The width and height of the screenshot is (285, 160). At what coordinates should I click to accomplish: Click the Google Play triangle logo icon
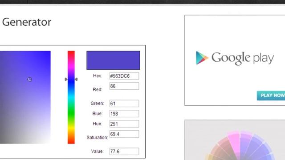pyautogui.click(x=202, y=58)
